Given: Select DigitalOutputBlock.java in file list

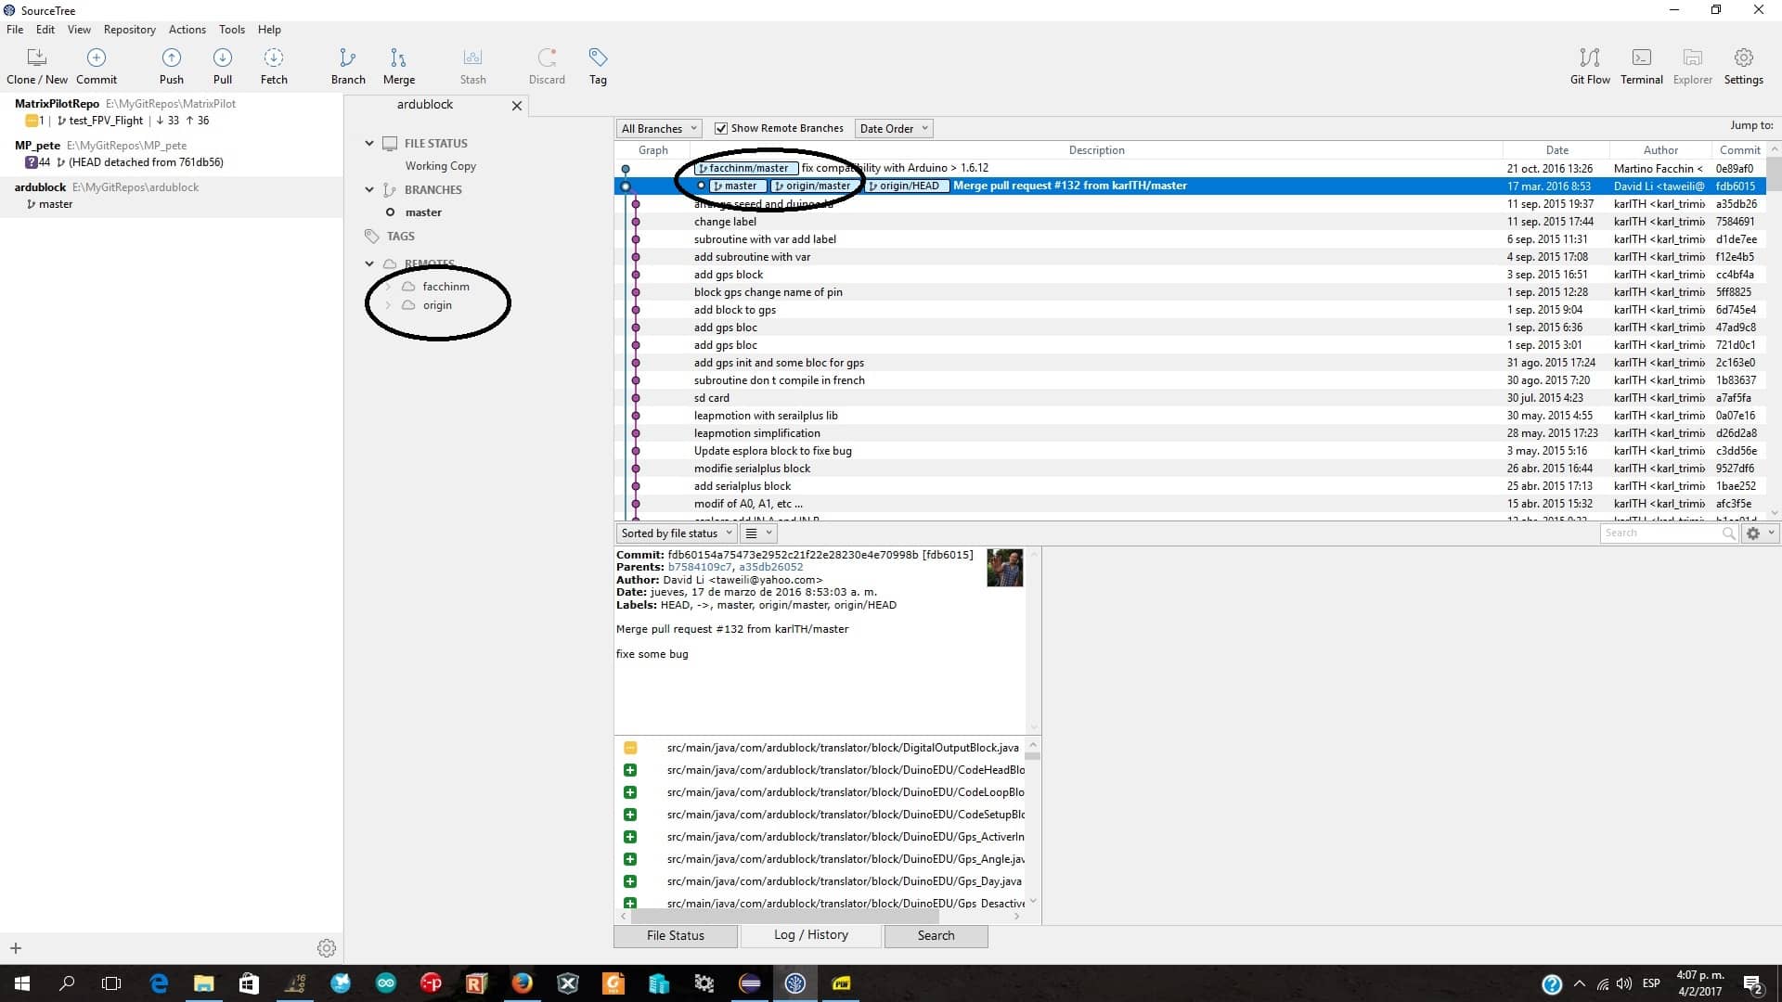Looking at the screenshot, I should [821, 748].
